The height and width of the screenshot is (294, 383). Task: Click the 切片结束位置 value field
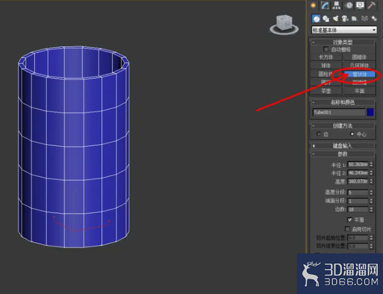coord(358,246)
